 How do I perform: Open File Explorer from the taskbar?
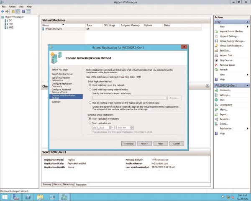pos(40,197)
